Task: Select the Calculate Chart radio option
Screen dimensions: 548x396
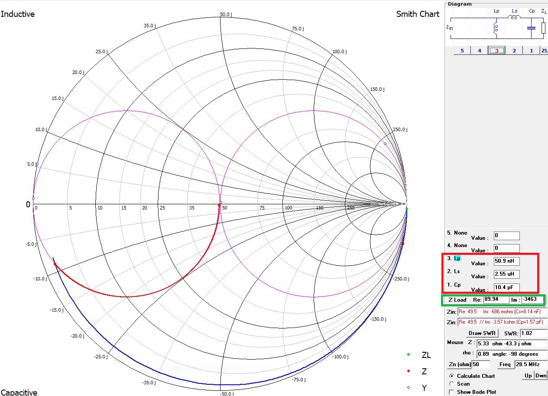Action: point(452,376)
